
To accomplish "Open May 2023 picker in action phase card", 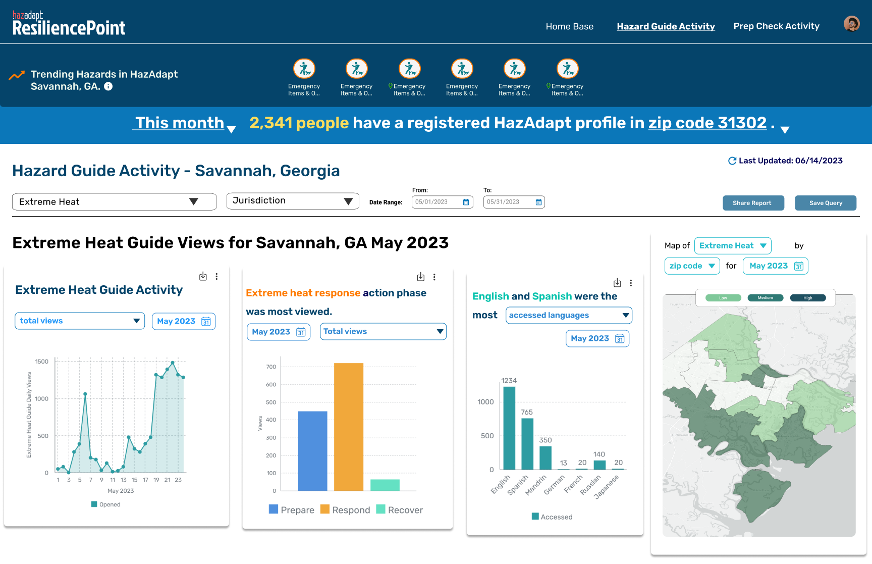I will coord(279,332).
